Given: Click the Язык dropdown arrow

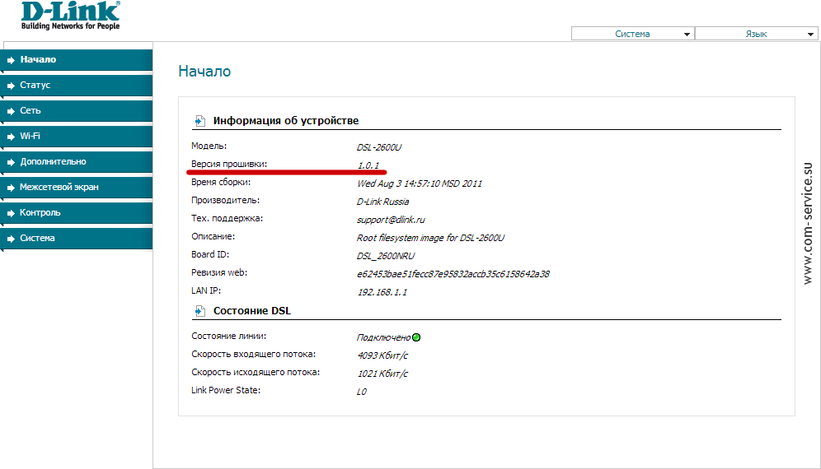Looking at the screenshot, I should point(810,34).
